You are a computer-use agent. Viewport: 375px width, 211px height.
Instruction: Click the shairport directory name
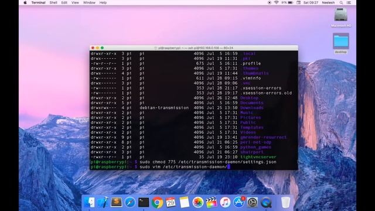tap(252, 152)
